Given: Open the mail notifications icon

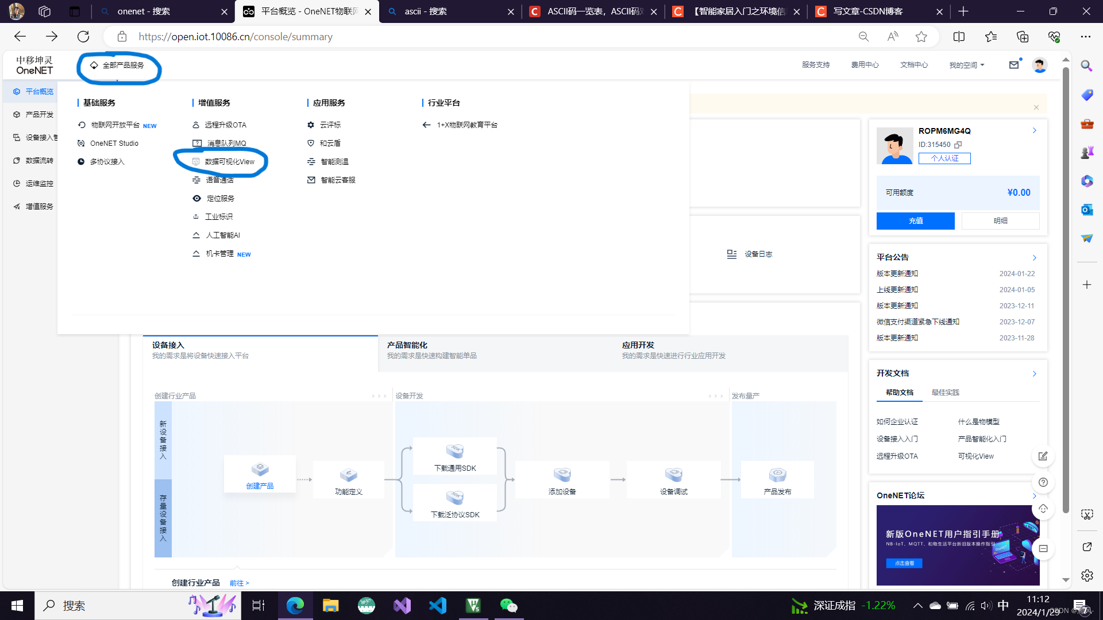Looking at the screenshot, I should coord(1014,65).
